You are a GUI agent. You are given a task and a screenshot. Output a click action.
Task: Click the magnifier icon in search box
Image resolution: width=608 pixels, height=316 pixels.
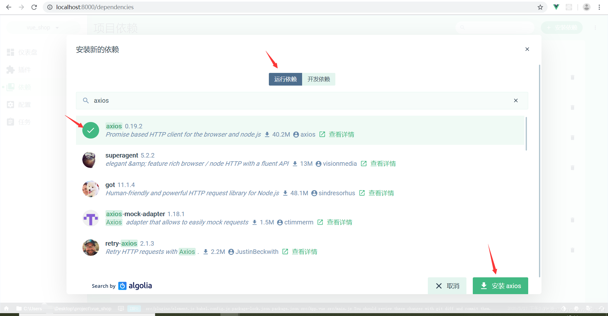[85, 100]
